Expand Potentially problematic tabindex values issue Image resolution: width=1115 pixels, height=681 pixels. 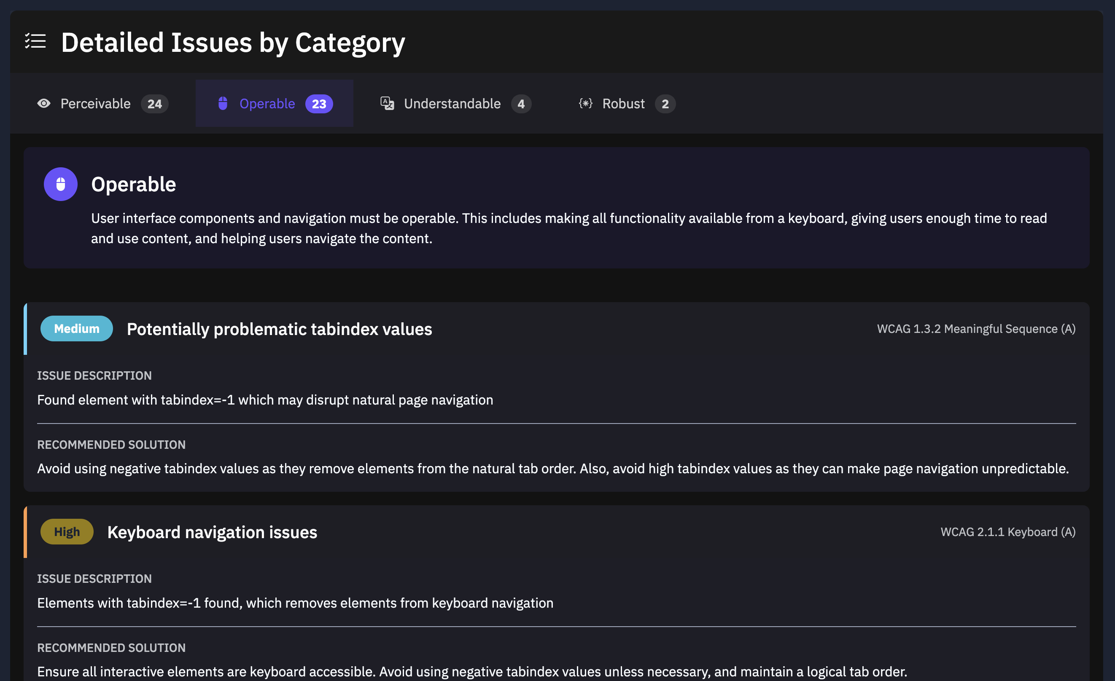[x=279, y=329]
